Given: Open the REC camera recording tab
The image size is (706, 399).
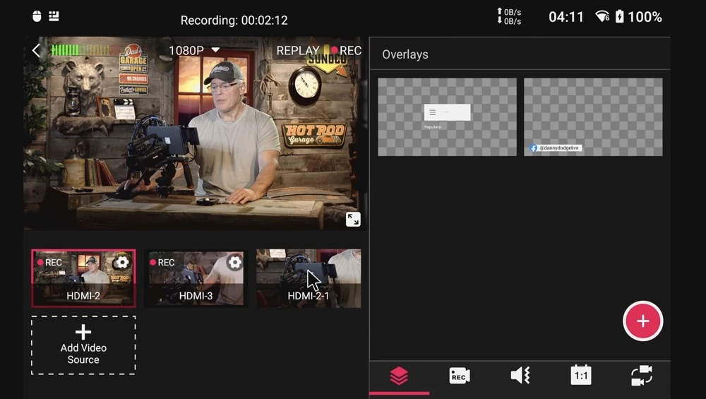Looking at the screenshot, I should click(459, 376).
